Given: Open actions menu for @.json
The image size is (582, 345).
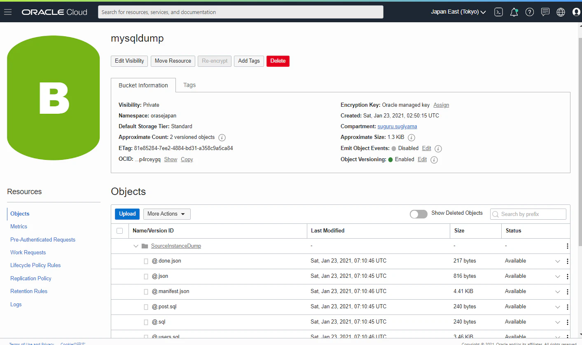Looking at the screenshot, I should (x=567, y=277).
